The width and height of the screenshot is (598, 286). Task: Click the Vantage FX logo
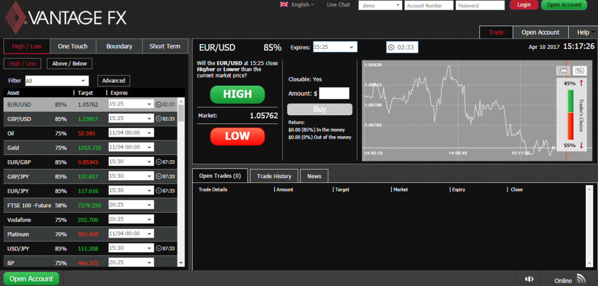click(65, 17)
